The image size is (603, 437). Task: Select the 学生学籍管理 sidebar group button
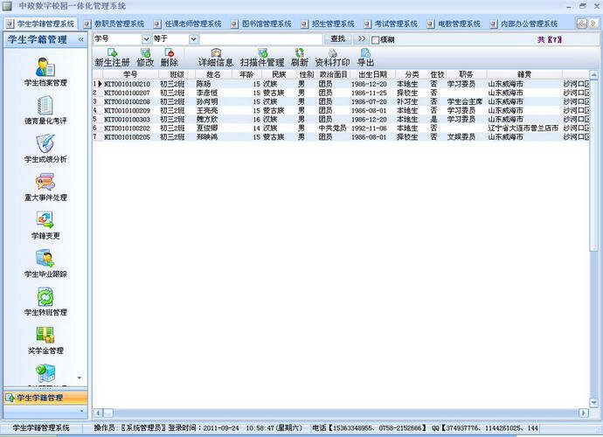point(45,398)
